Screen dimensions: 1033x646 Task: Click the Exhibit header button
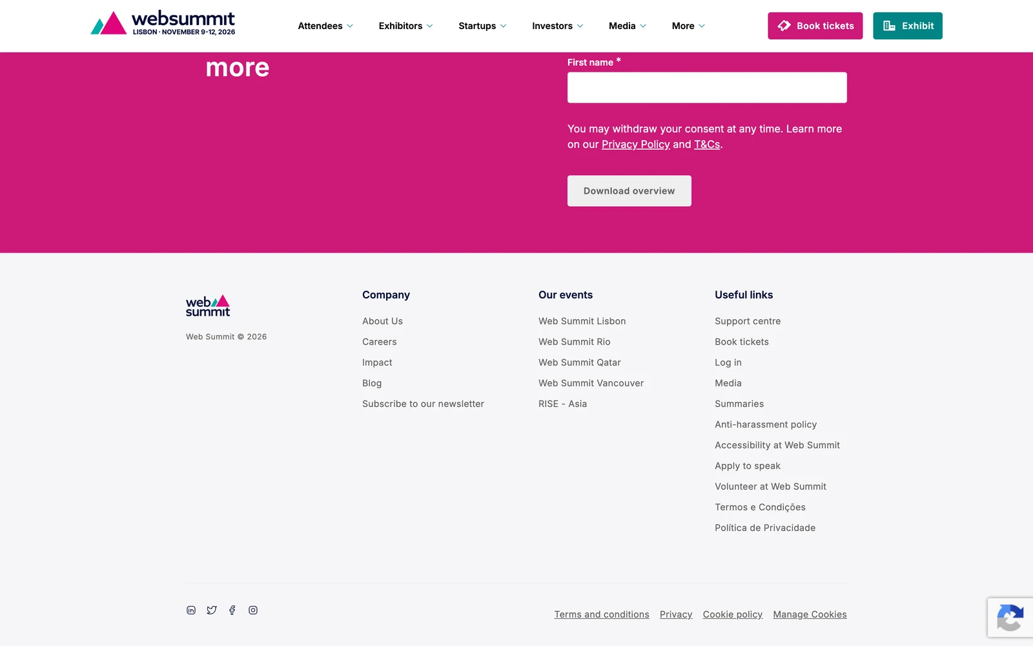tap(908, 26)
